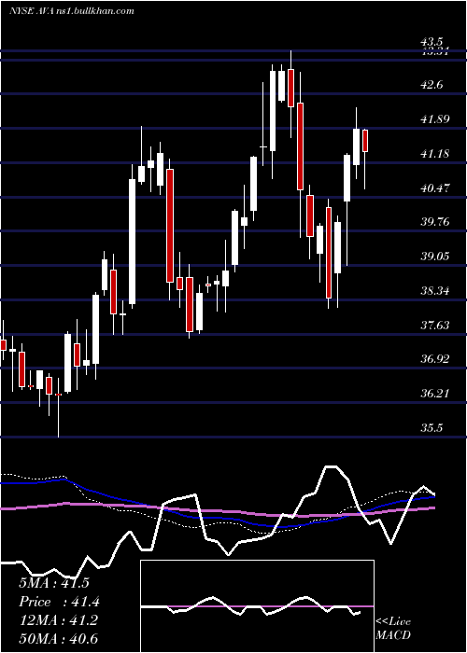Click the 42.6 price axis label
Screen dimensions: 467x653
[432, 85]
